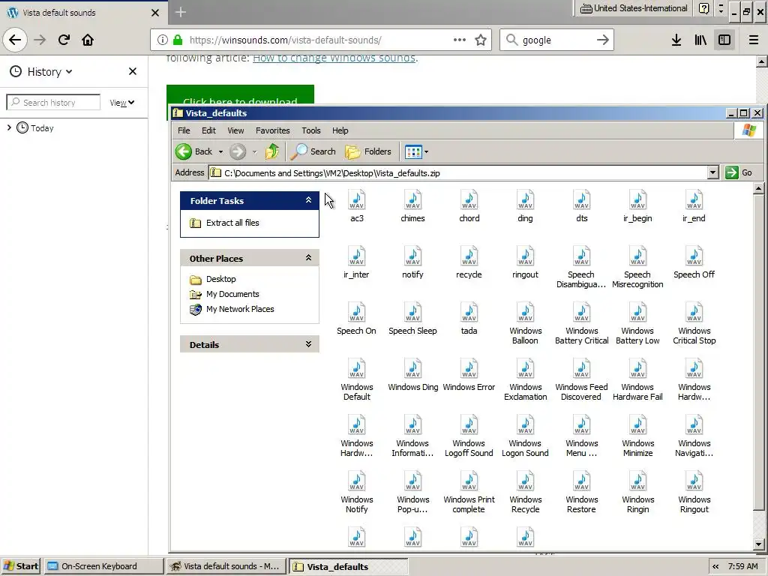The width and height of the screenshot is (768, 576).
Task: Open the Edit menu
Action: point(208,130)
